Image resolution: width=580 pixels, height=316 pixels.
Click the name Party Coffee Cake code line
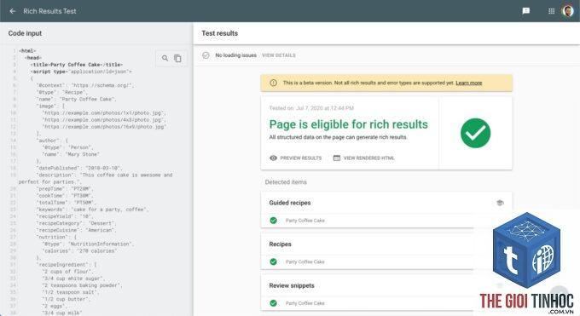tap(77, 99)
